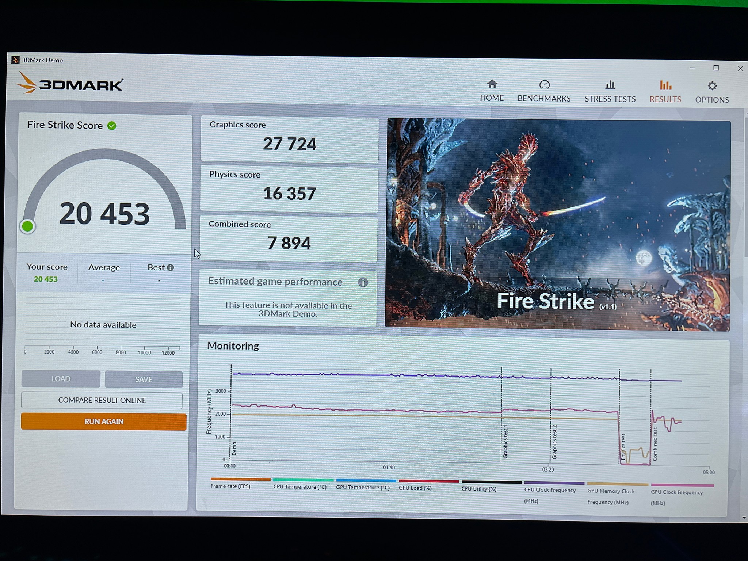Click the Options gear icon
The image size is (748, 561).
tap(712, 86)
